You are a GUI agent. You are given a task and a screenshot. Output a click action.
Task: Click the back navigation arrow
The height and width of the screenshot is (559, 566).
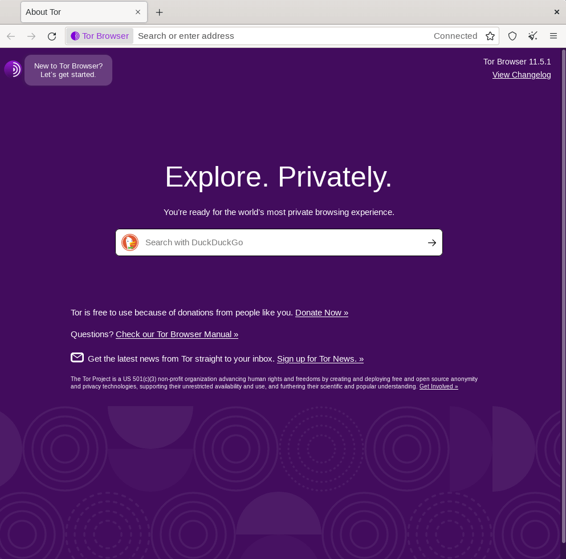point(11,36)
